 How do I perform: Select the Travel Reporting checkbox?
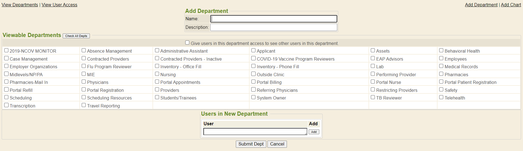pos(84,105)
